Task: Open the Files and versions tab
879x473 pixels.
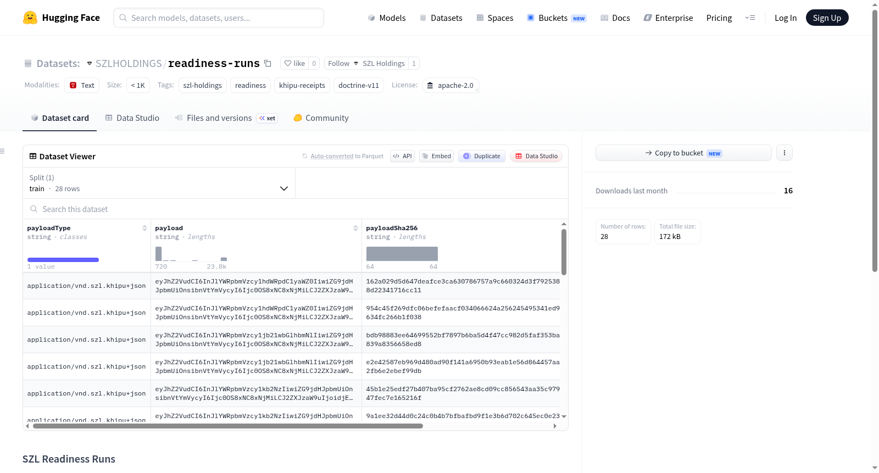Action: point(226,118)
